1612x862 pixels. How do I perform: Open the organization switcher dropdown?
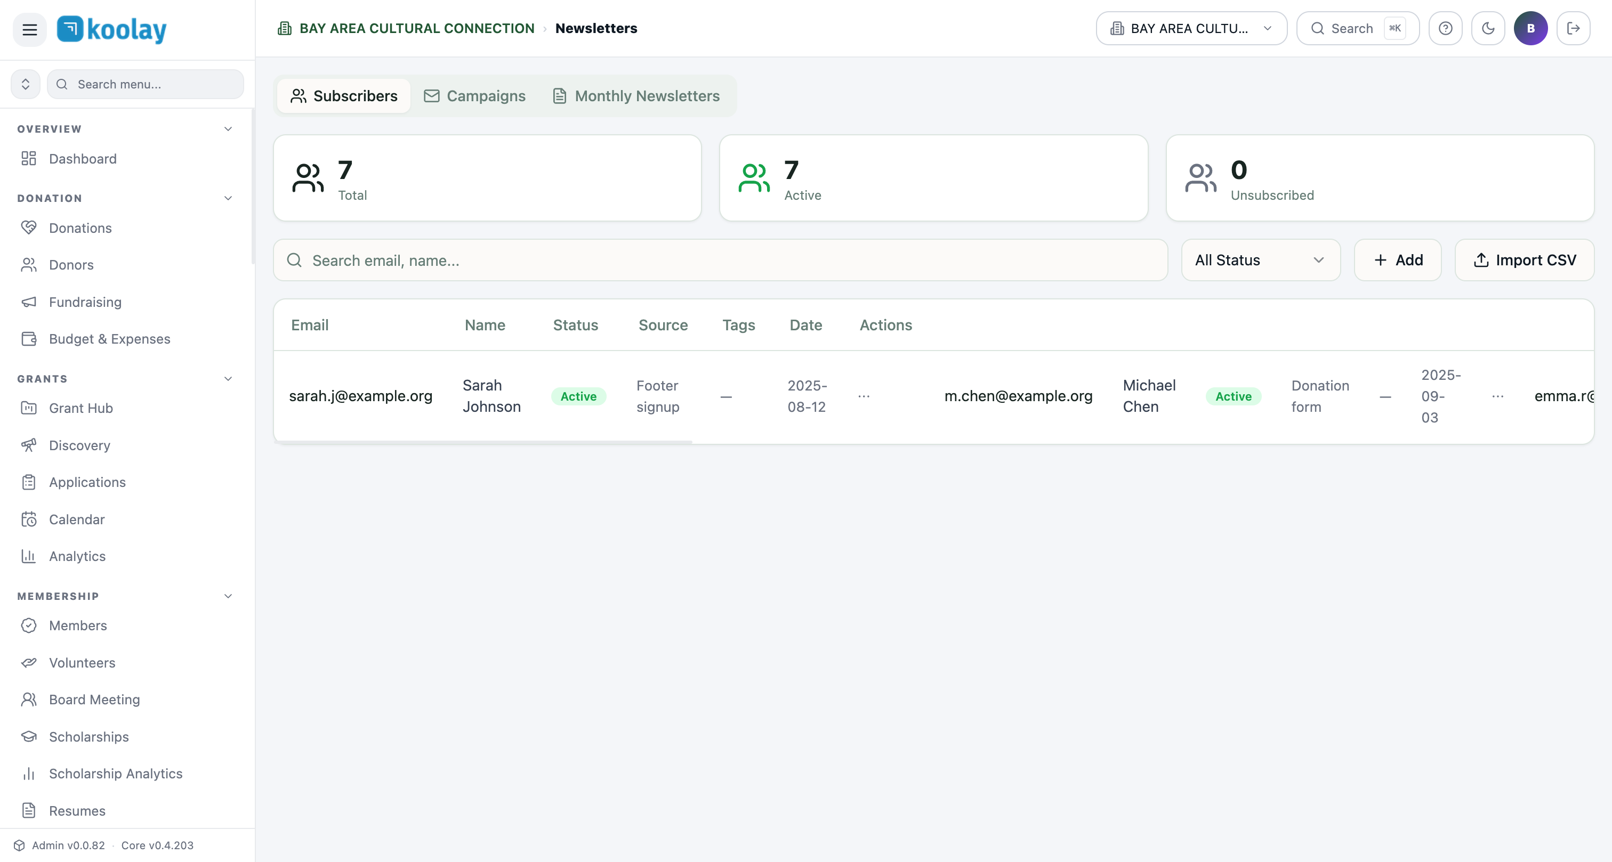(1191, 28)
